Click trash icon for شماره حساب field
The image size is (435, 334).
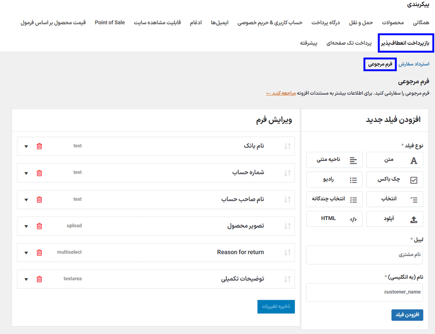(x=39, y=173)
